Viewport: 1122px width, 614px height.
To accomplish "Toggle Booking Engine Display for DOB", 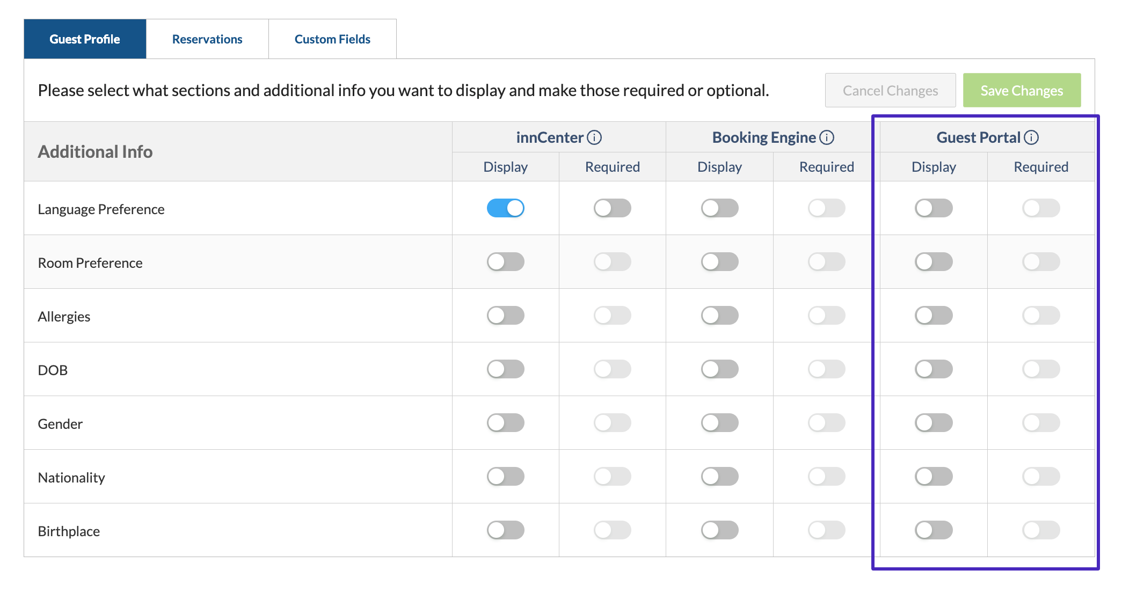I will (719, 369).
